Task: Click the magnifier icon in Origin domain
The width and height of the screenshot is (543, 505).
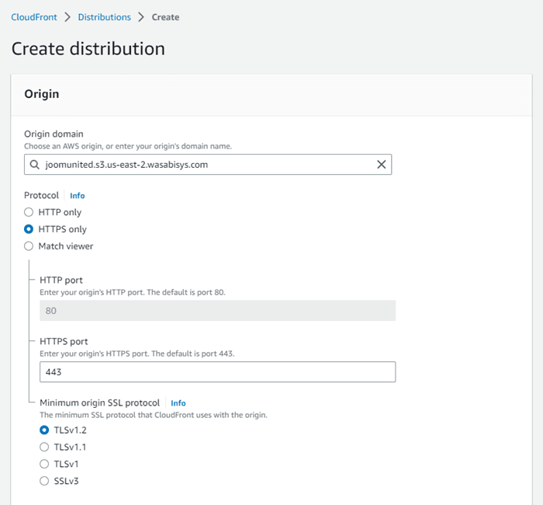Action: point(35,165)
